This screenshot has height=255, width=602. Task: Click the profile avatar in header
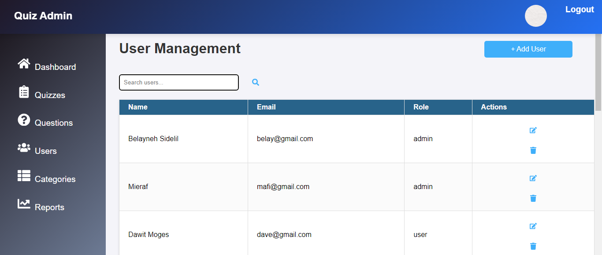click(535, 16)
